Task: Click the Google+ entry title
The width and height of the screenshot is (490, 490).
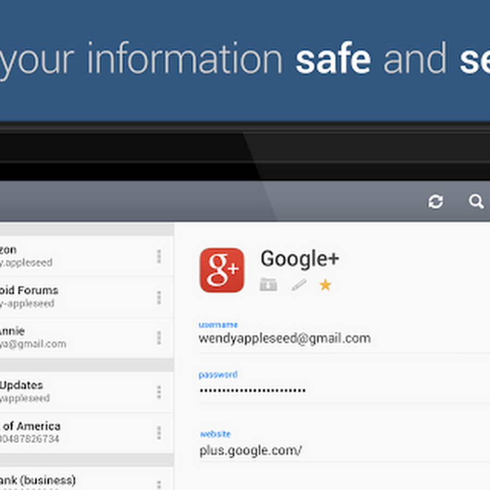Action: tap(299, 259)
